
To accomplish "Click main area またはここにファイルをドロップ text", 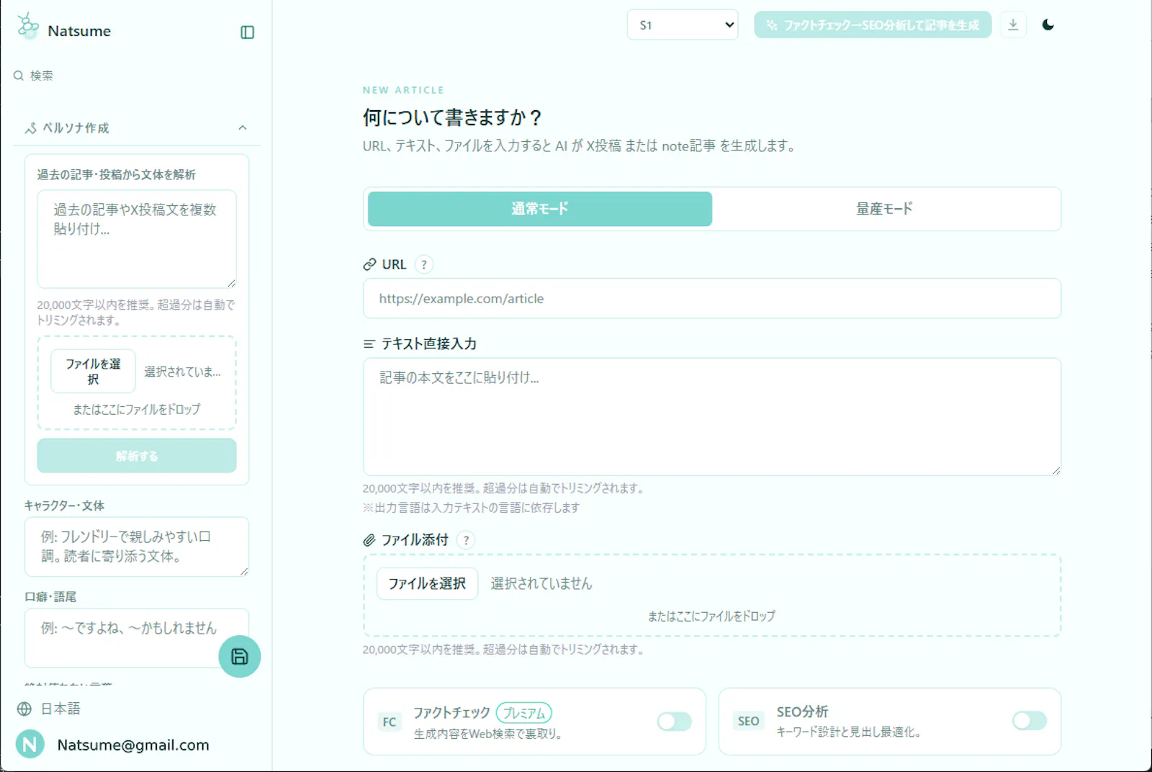I will coord(711,616).
